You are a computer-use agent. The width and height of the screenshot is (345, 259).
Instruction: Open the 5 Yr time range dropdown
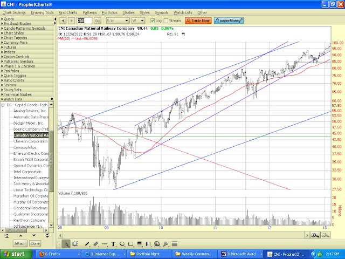tap(118, 21)
